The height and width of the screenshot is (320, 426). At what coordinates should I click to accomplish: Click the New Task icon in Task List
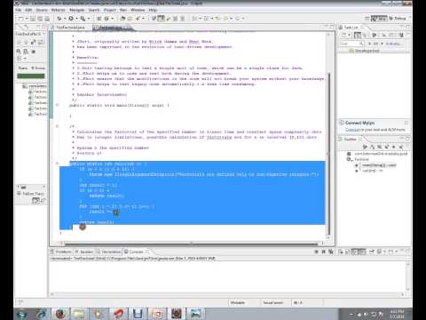pos(344,35)
